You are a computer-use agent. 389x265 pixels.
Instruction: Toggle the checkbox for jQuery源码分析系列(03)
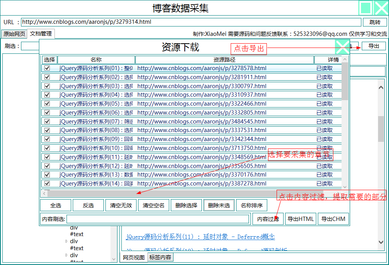click(x=47, y=86)
